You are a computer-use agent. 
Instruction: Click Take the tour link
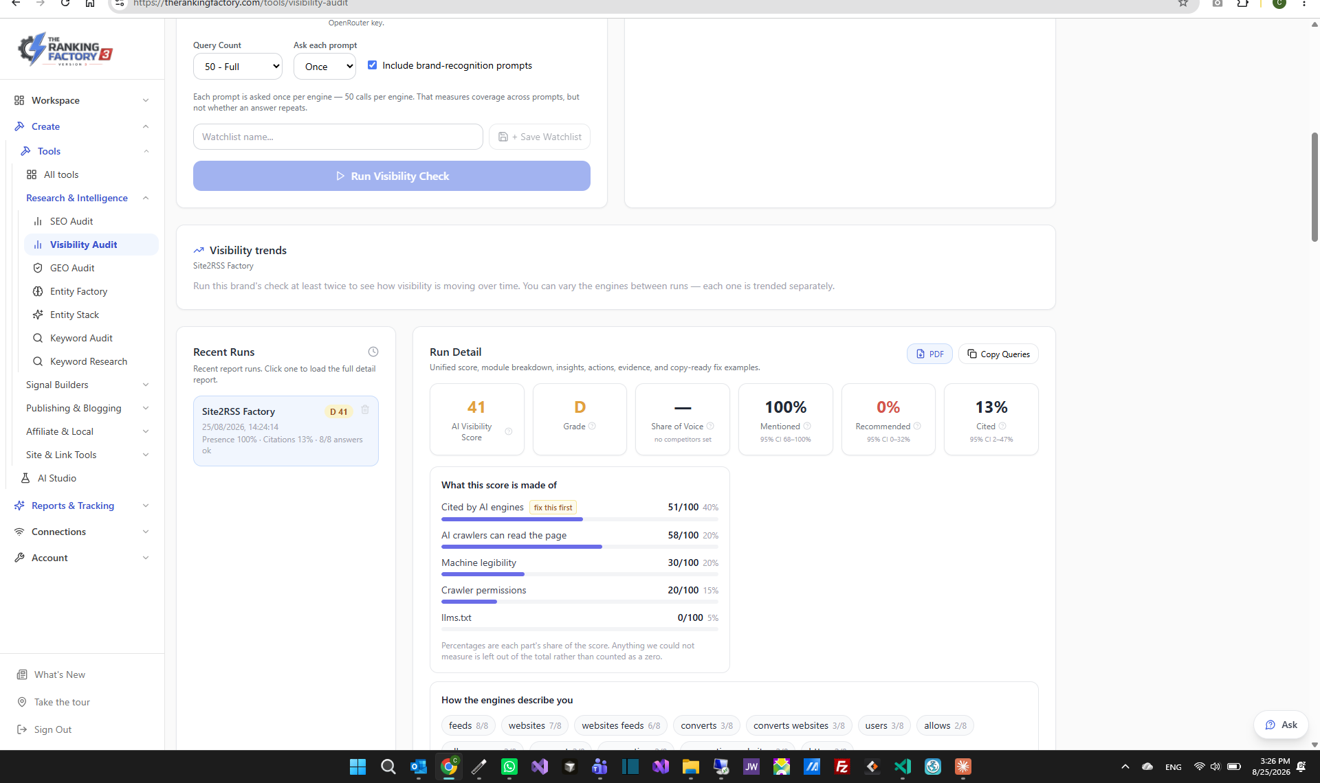click(62, 702)
